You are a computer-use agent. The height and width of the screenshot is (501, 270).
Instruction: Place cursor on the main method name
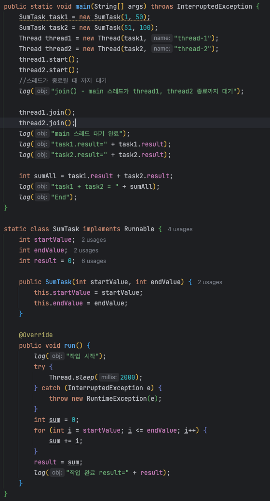83,6
